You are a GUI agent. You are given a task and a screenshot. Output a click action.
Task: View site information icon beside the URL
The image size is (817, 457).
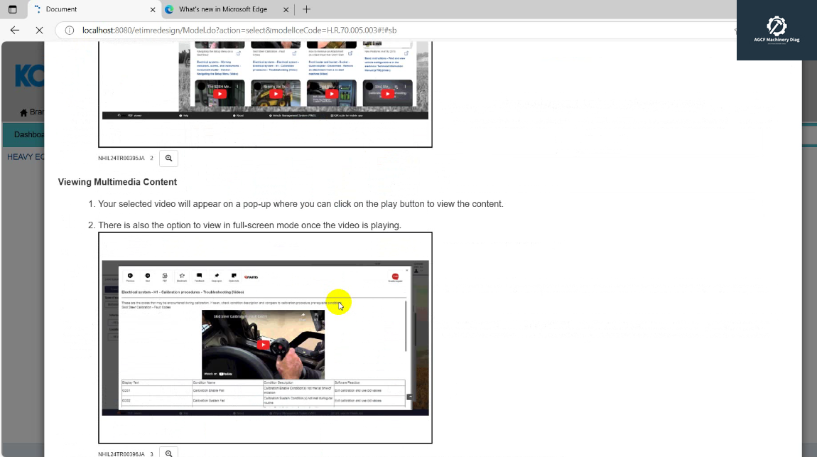70,31
